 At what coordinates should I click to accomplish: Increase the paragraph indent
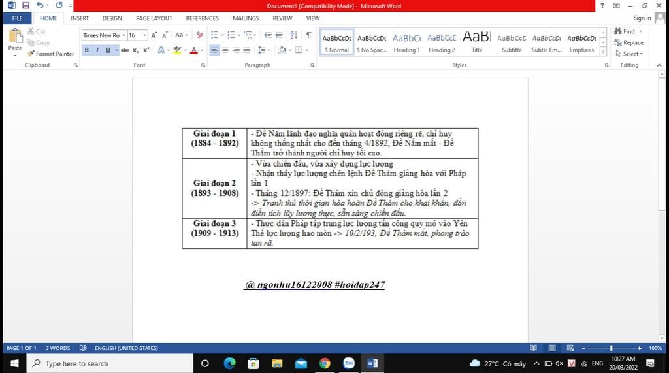[279, 35]
